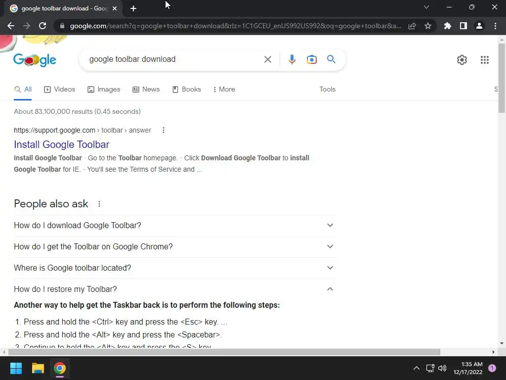Open the taskbar clock and date
506x380 pixels.
pyautogui.click(x=468, y=368)
